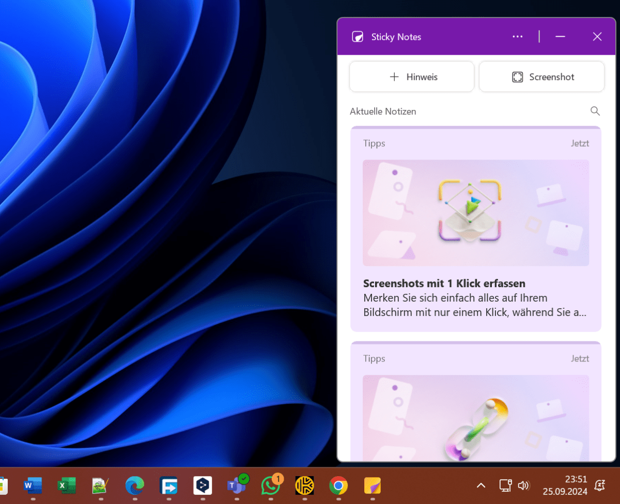
Task: Open network settings from the system tray
Action: pyautogui.click(x=505, y=485)
